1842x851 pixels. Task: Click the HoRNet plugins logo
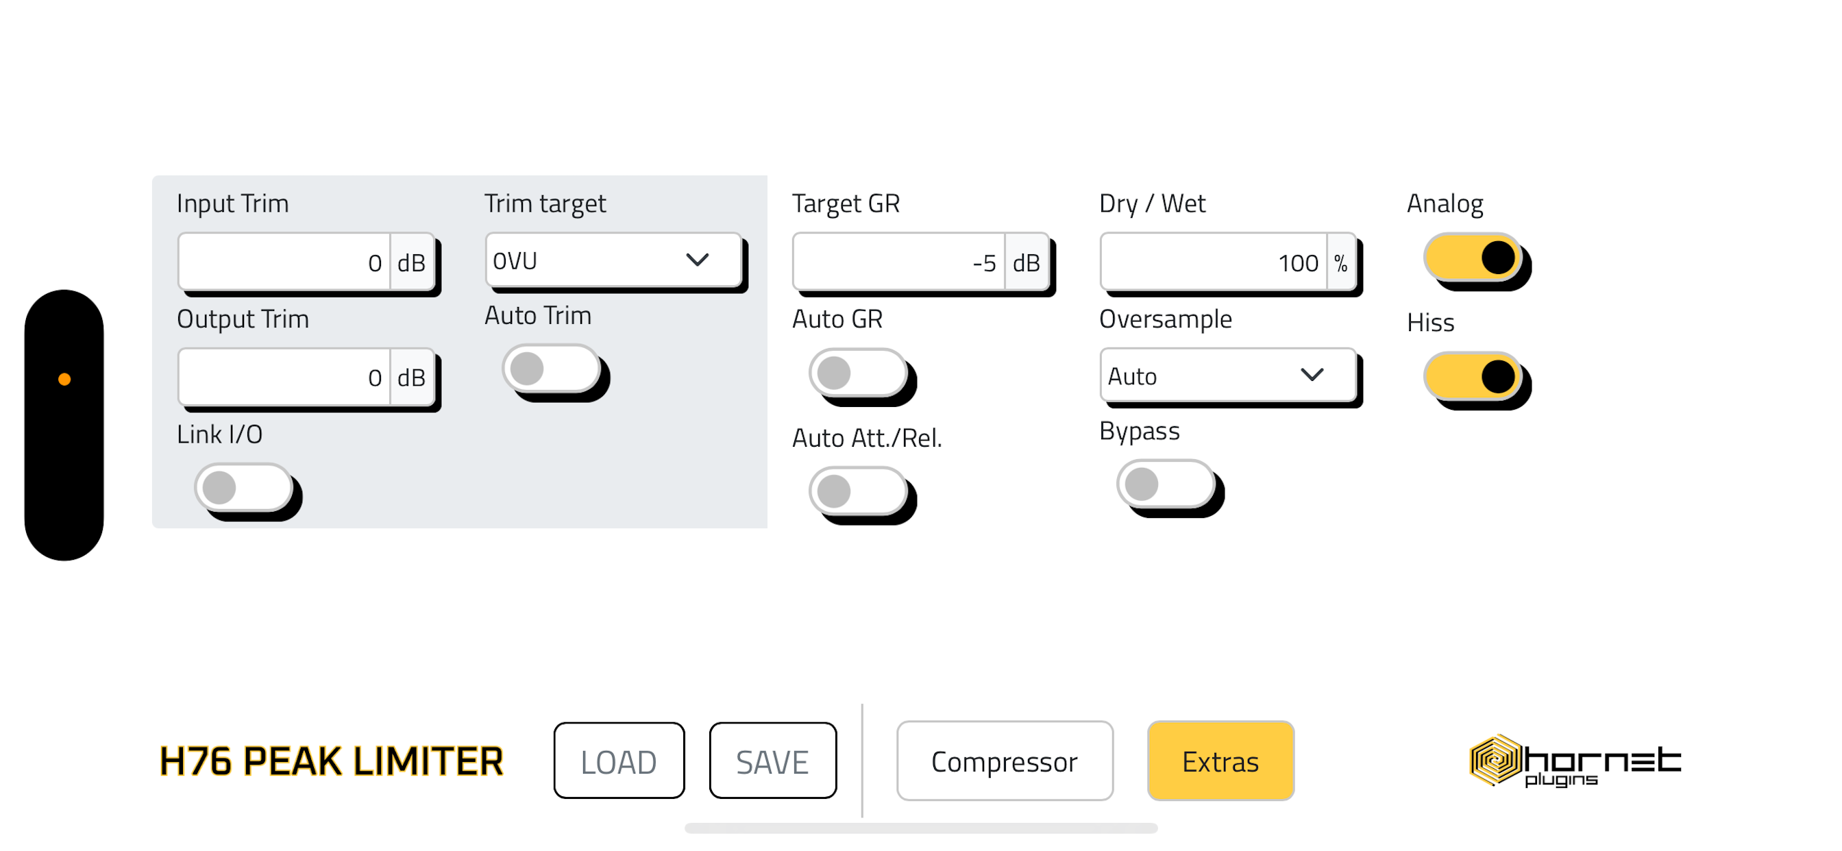(x=1575, y=761)
